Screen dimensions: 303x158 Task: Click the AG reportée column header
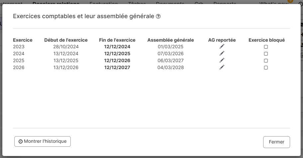(222, 40)
